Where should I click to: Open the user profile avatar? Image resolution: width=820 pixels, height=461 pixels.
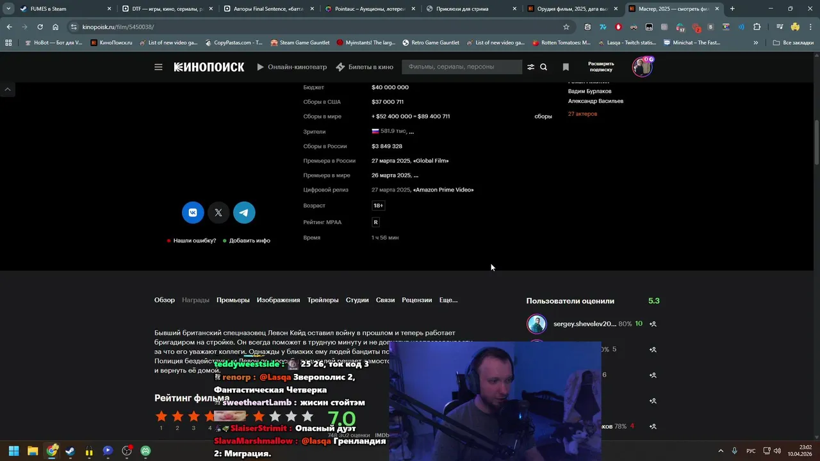coord(642,67)
